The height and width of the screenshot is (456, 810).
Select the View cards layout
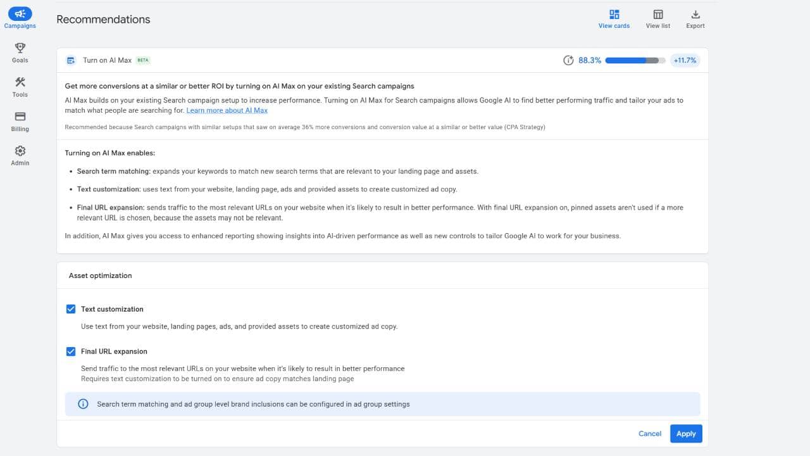click(613, 18)
